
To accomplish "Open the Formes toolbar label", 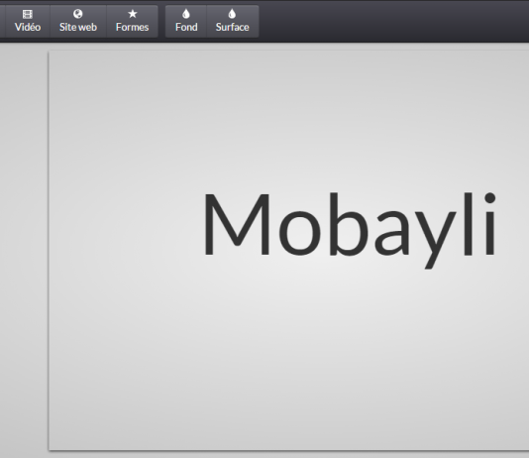I will [x=133, y=27].
